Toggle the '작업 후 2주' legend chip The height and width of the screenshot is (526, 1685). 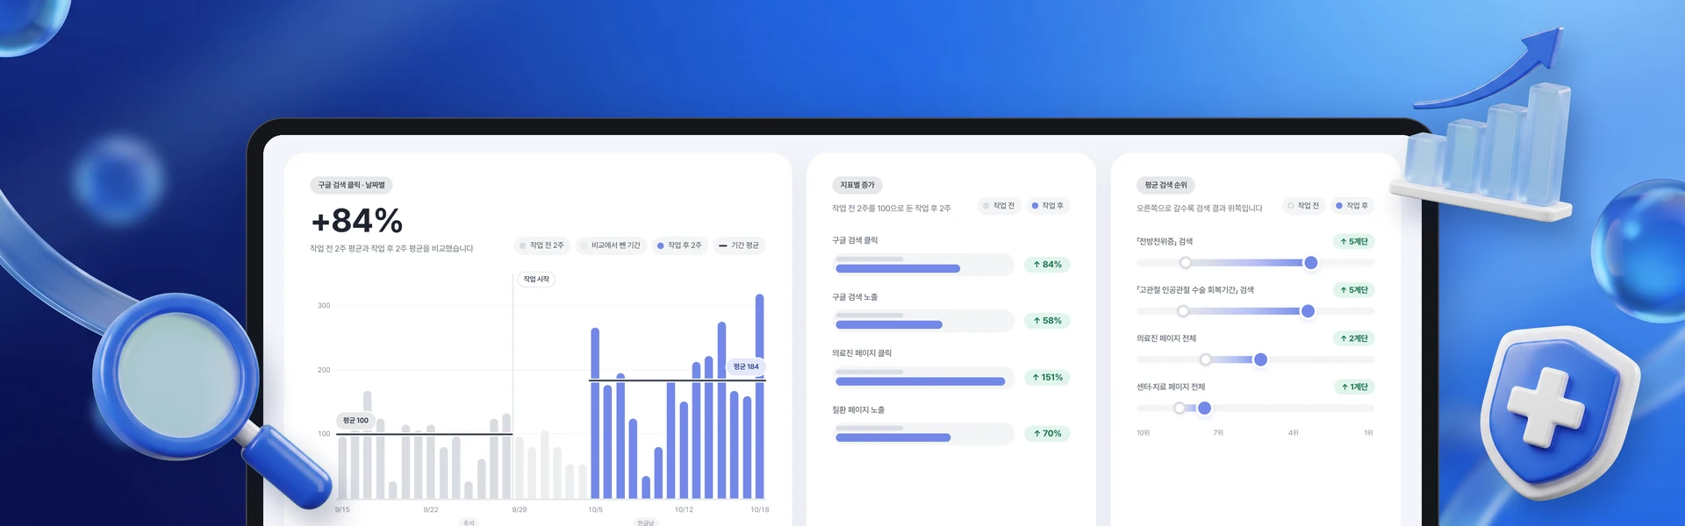(x=680, y=245)
